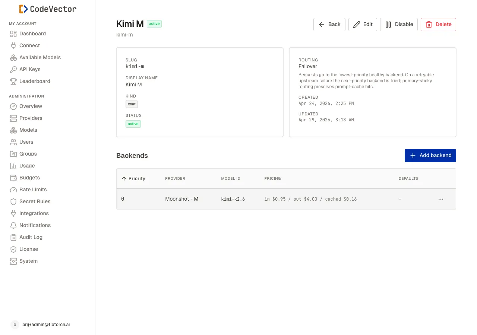Open Rate Limits settings

[x=33, y=189]
